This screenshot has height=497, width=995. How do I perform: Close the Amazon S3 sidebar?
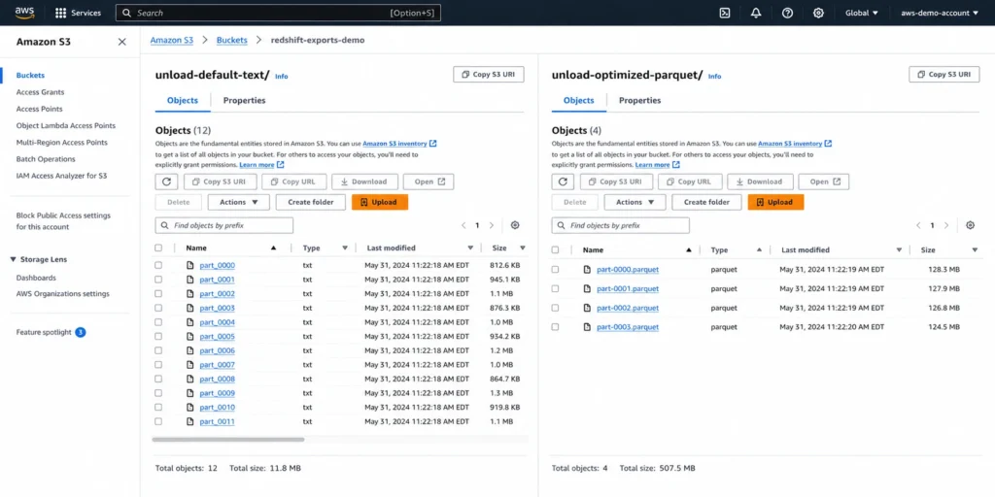pyautogui.click(x=121, y=42)
